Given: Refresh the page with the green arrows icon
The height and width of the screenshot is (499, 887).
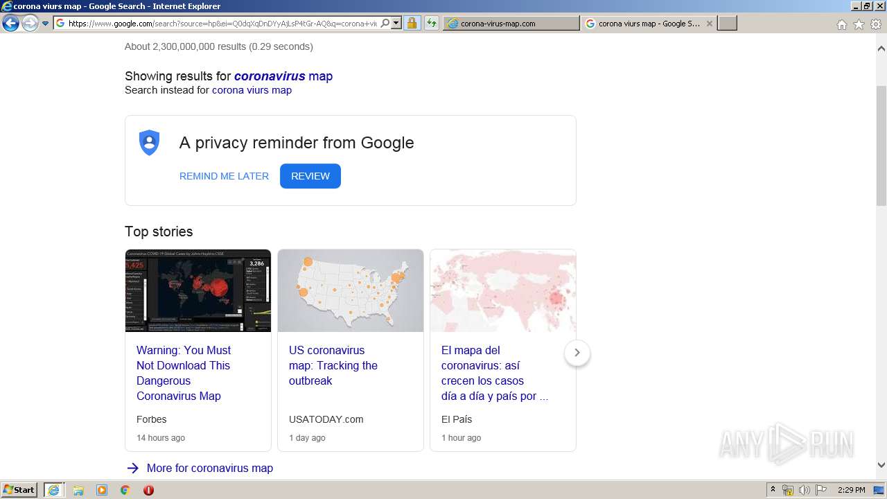Looking at the screenshot, I should tap(431, 24).
